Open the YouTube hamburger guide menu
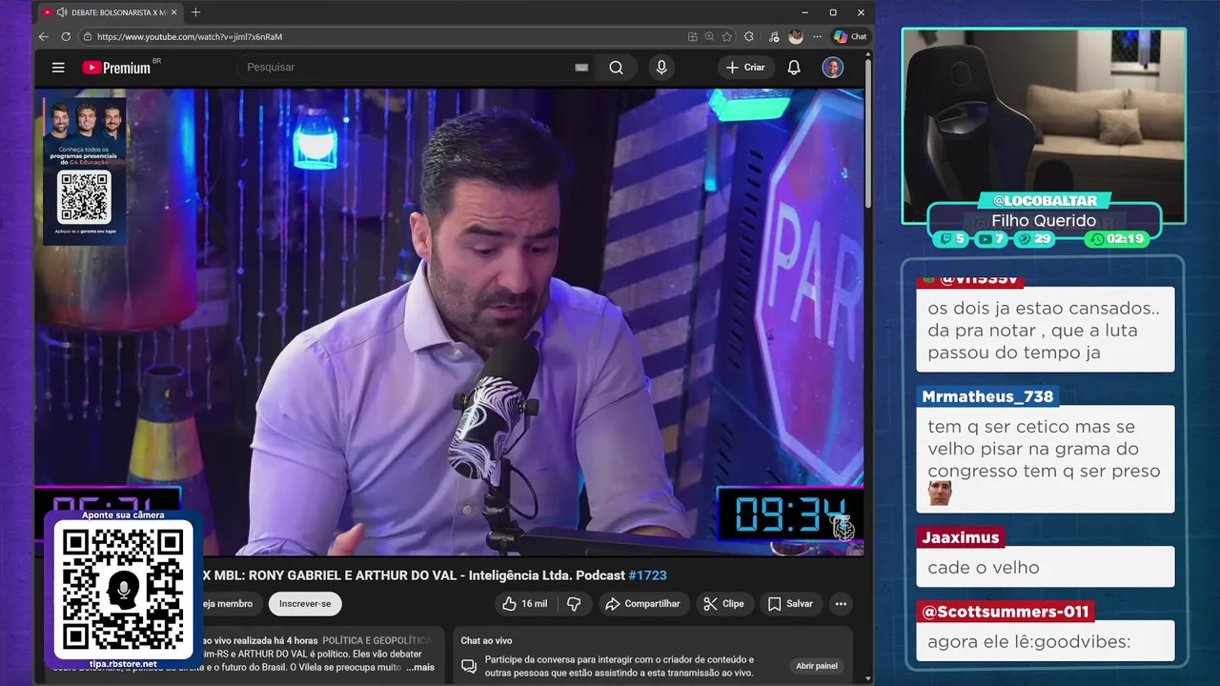The height and width of the screenshot is (686, 1220). (58, 68)
